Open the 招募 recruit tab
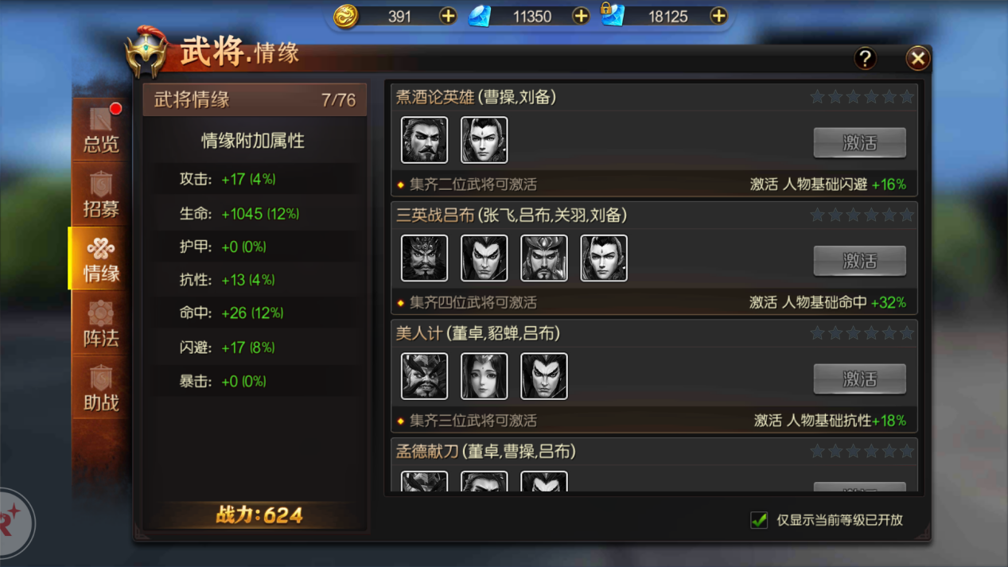The width and height of the screenshot is (1008, 567). point(101,195)
